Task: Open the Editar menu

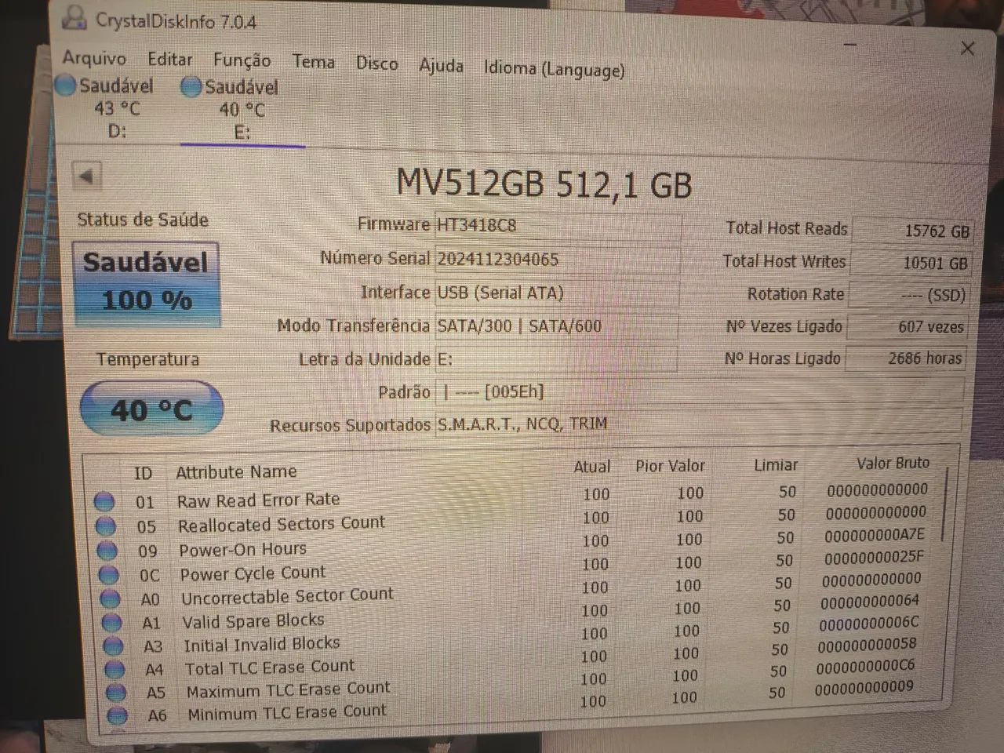Action: click(170, 60)
